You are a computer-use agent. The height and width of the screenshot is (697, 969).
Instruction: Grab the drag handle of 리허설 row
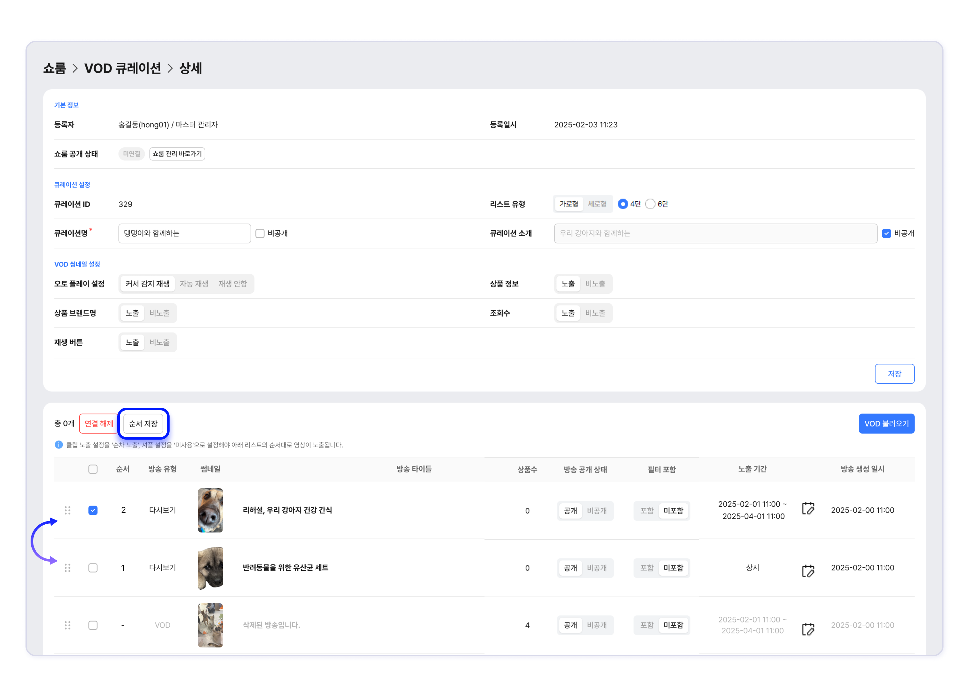point(68,510)
